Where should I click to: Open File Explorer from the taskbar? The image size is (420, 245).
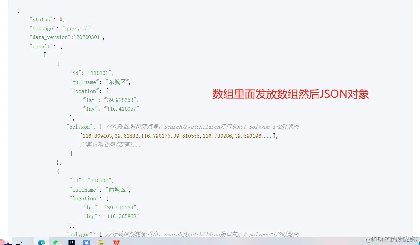tap(101, 242)
